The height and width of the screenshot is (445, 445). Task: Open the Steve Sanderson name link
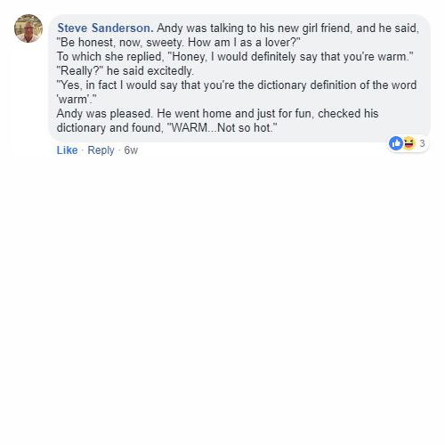[x=105, y=28]
